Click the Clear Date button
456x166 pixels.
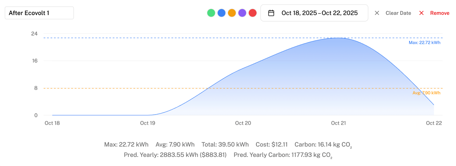tap(398, 13)
